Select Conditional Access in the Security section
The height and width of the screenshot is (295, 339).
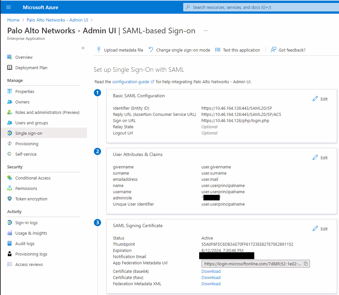(33, 178)
